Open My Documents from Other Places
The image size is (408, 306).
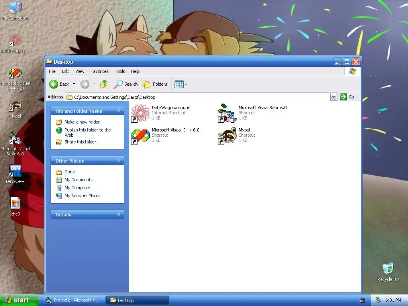click(x=78, y=180)
